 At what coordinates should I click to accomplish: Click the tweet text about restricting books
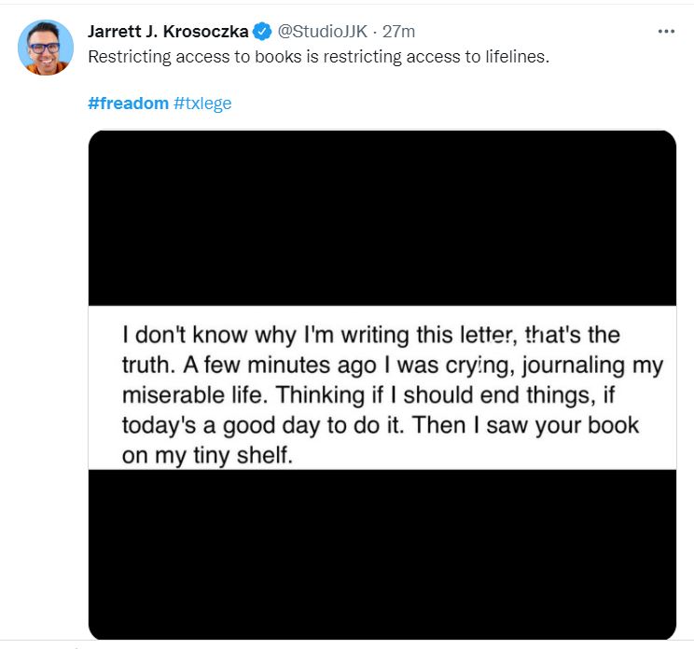(319, 57)
